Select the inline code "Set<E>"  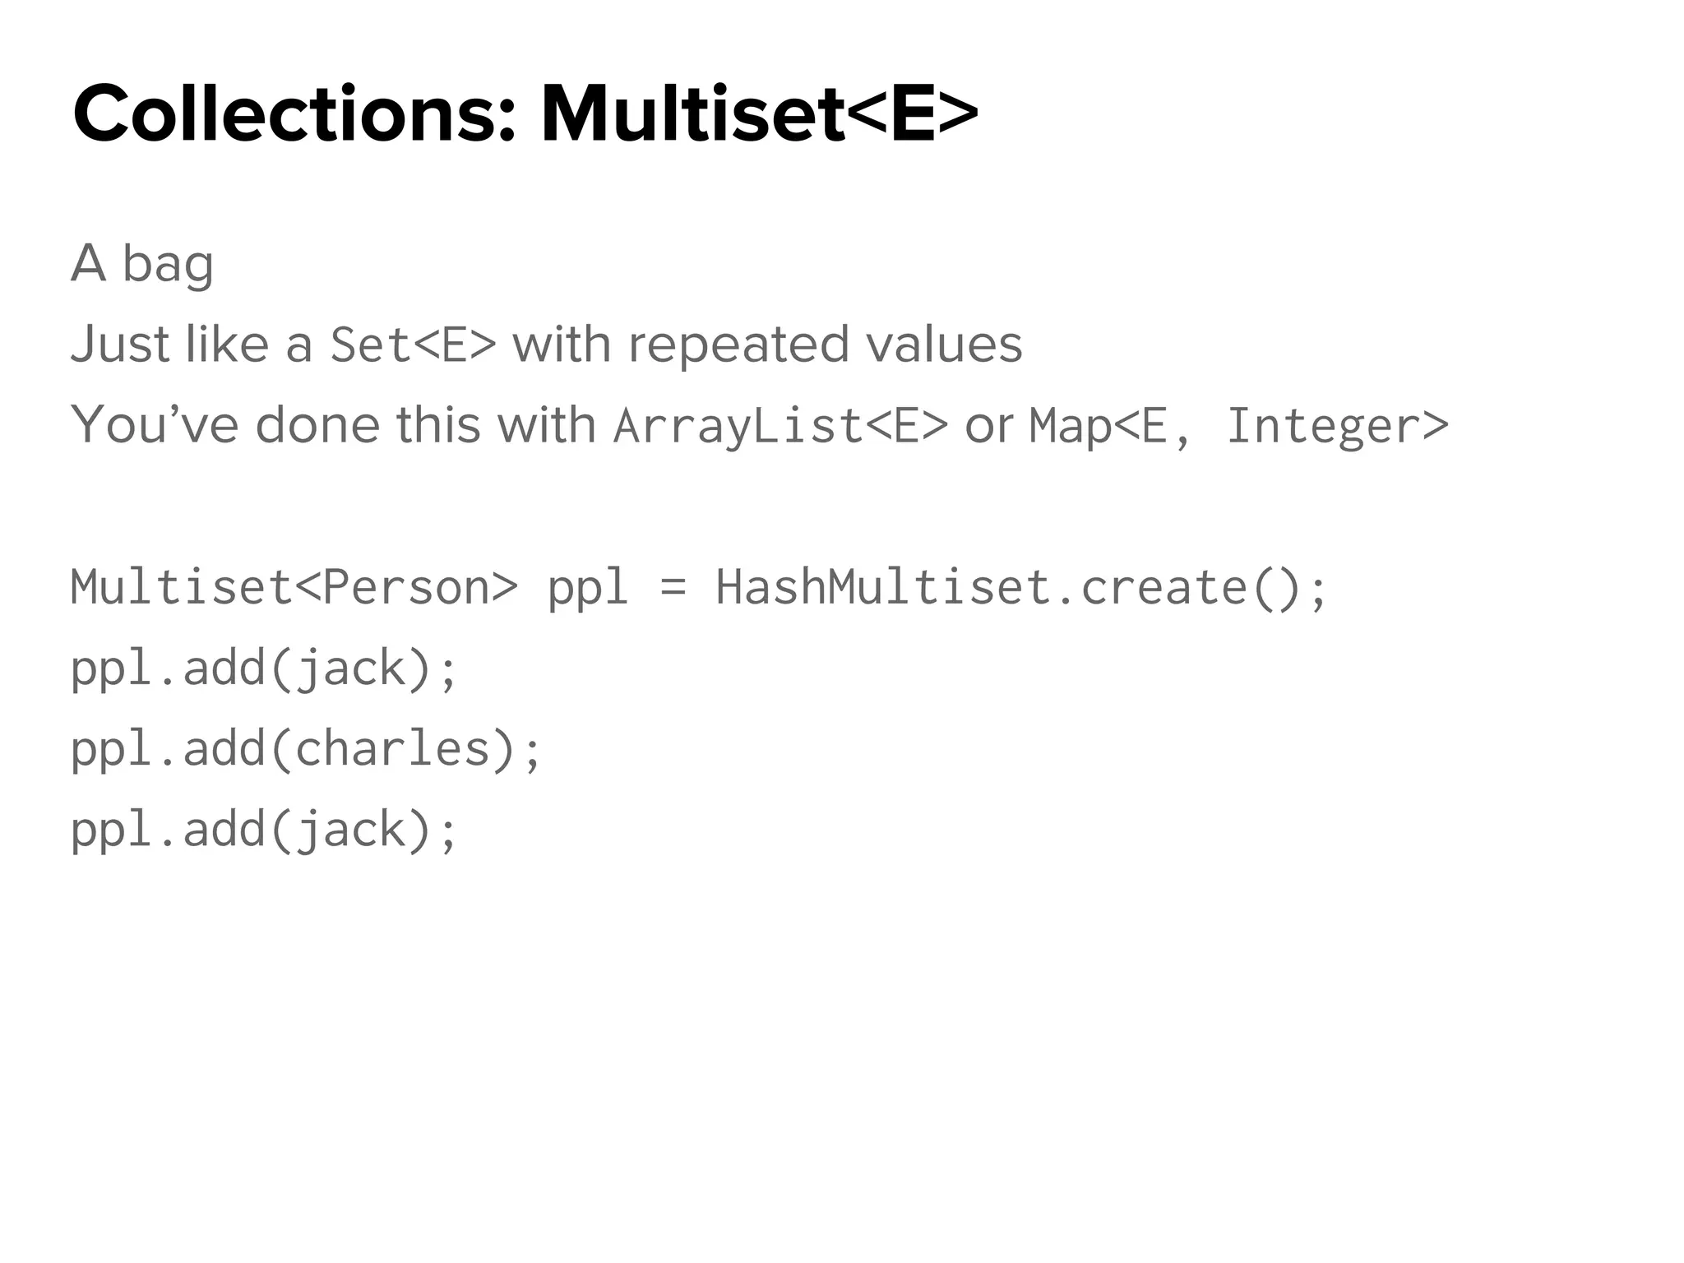coord(413,345)
